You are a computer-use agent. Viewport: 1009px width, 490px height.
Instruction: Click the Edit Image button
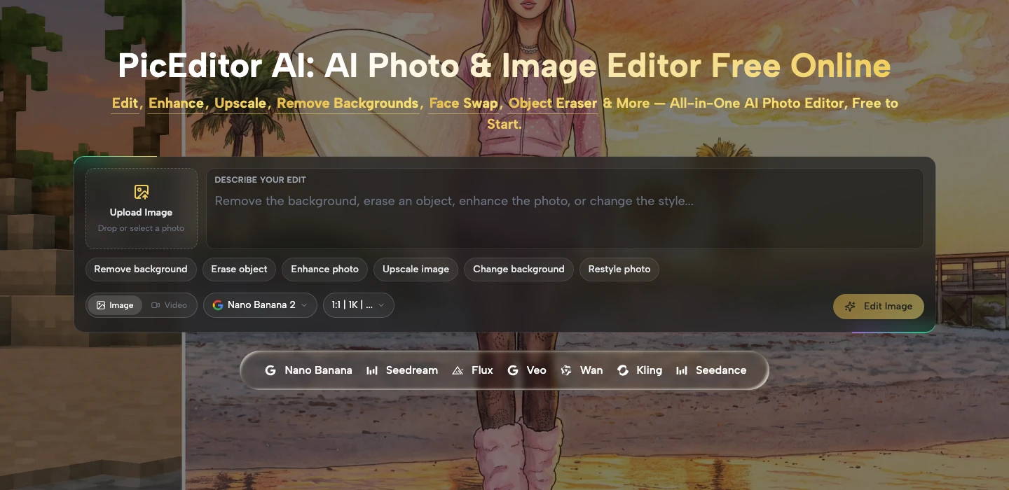879,307
